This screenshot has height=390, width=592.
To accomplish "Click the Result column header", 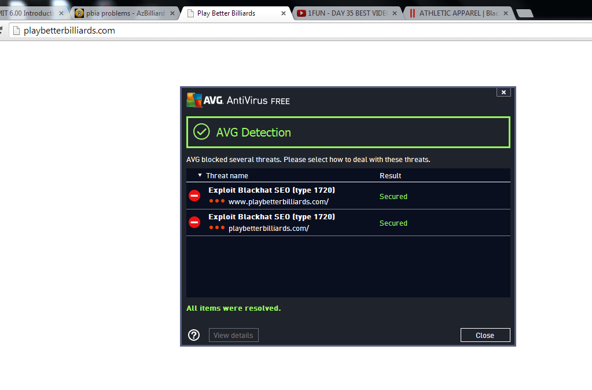I will click(x=390, y=175).
